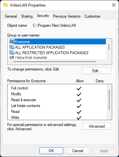The image size is (119, 157).
Task: Open the Sharing tab
Action: (27, 16)
